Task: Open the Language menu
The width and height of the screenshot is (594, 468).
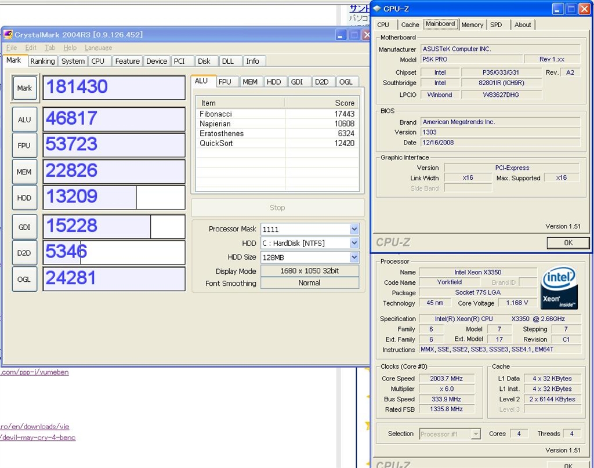Action: click(x=98, y=48)
